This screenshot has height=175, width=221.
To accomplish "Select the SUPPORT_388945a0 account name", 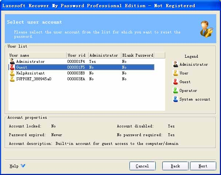I will (x=34, y=79).
